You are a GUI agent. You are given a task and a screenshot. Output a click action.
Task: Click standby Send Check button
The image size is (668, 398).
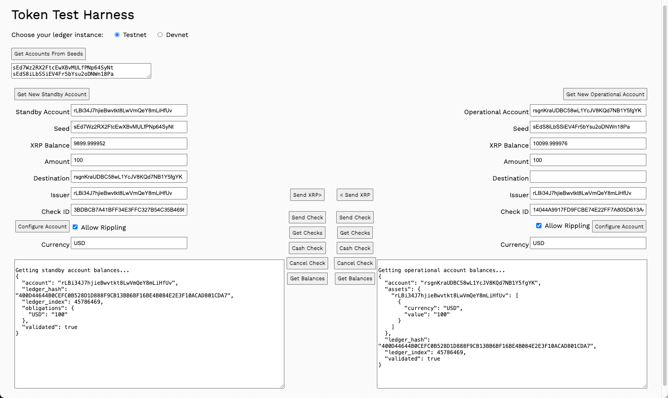(x=307, y=218)
